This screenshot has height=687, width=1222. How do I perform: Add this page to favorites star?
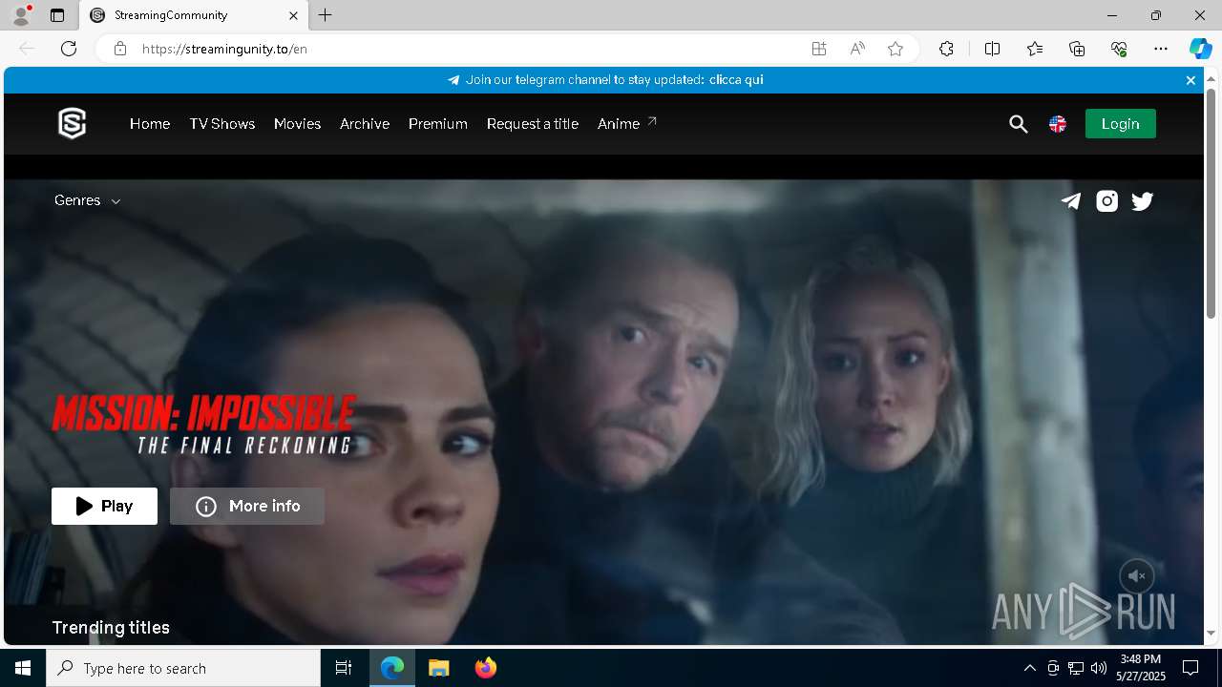895,49
